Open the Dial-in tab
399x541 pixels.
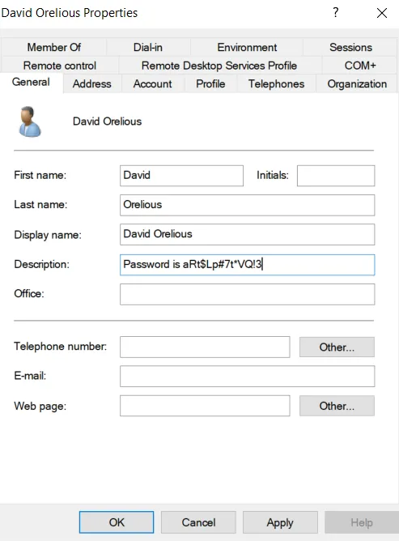[x=148, y=47]
